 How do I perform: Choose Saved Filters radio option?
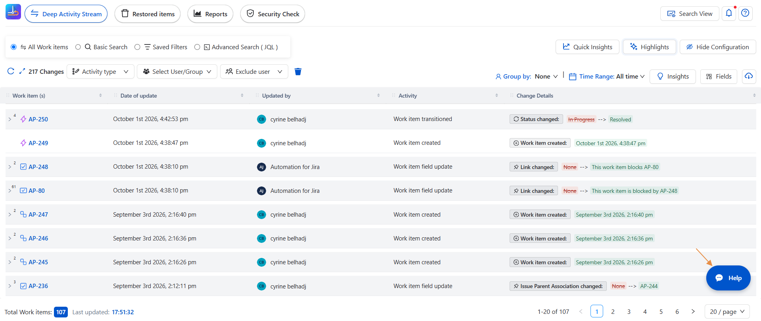pyautogui.click(x=137, y=47)
